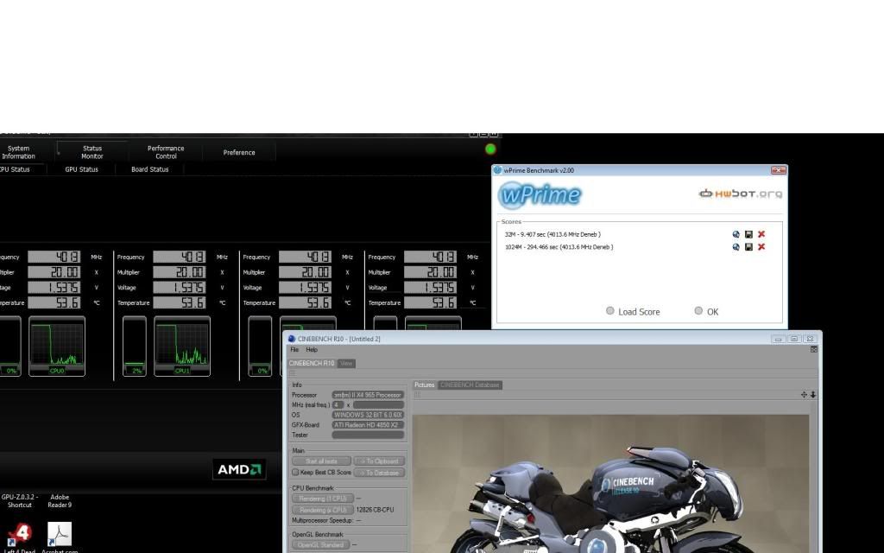Click the OpenGL Standard button
The image size is (884, 553).
click(x=321, y=544)
